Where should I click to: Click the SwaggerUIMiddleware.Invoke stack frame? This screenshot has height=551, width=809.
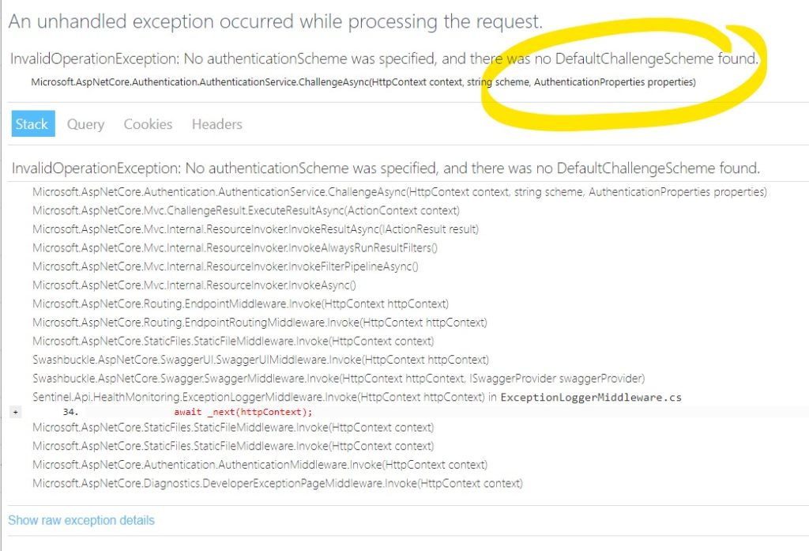[x=261, y=360]
